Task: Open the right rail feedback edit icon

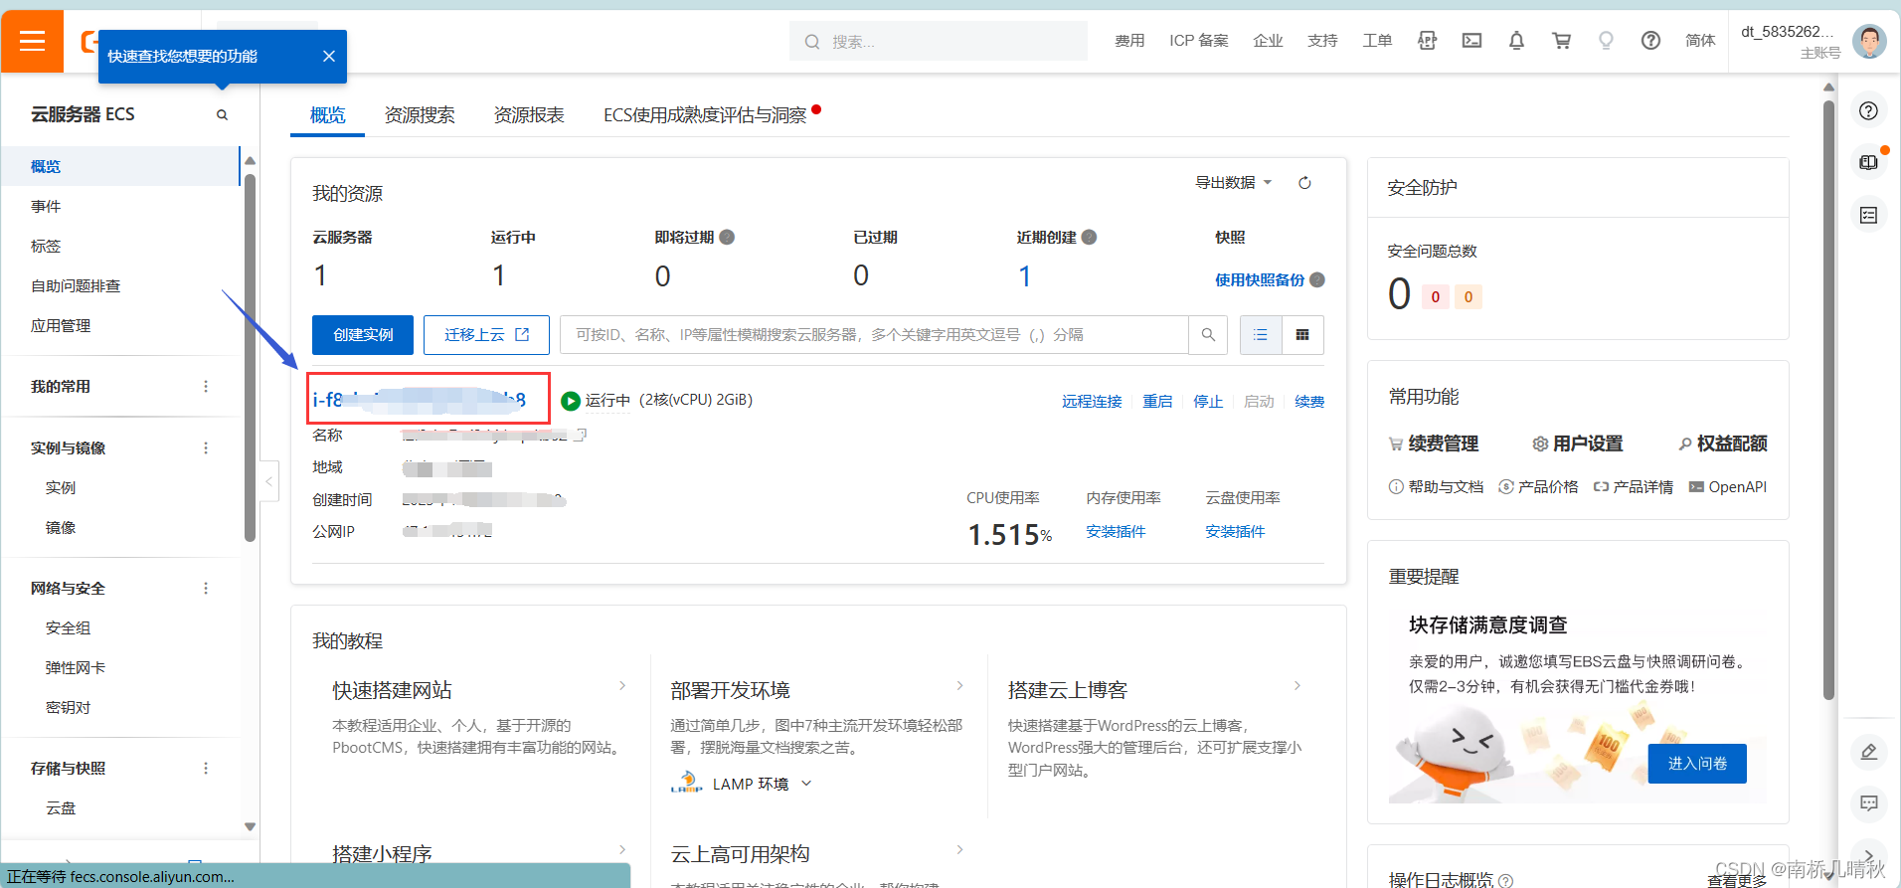Action: (x=1869, y=752)
